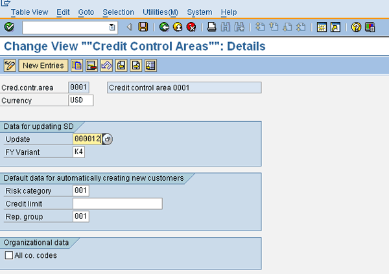Viewport: 389px width, 274px height.
Task: Click the Undo Change icon
Action: tap(106, 65)
